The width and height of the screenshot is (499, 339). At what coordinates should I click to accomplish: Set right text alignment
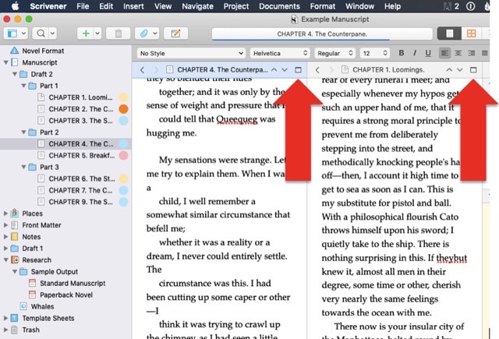click(x=471, y=53)
